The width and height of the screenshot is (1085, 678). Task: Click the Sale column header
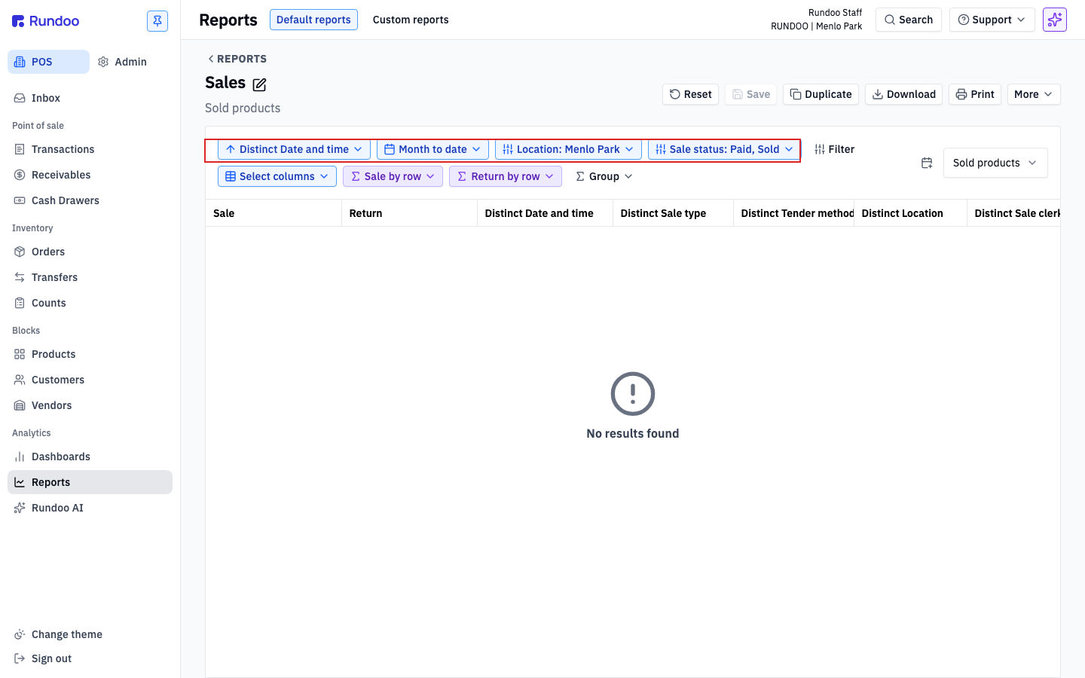274,213
